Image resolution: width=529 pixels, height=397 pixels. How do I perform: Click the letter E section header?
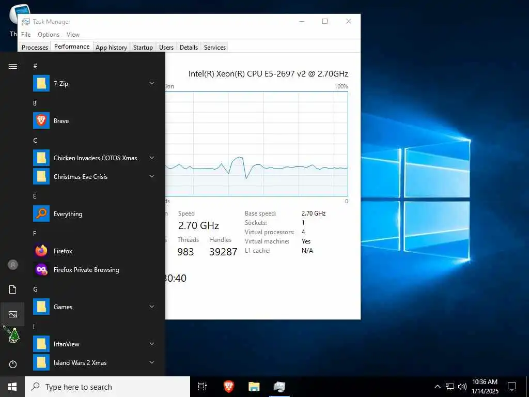[35, 196]
